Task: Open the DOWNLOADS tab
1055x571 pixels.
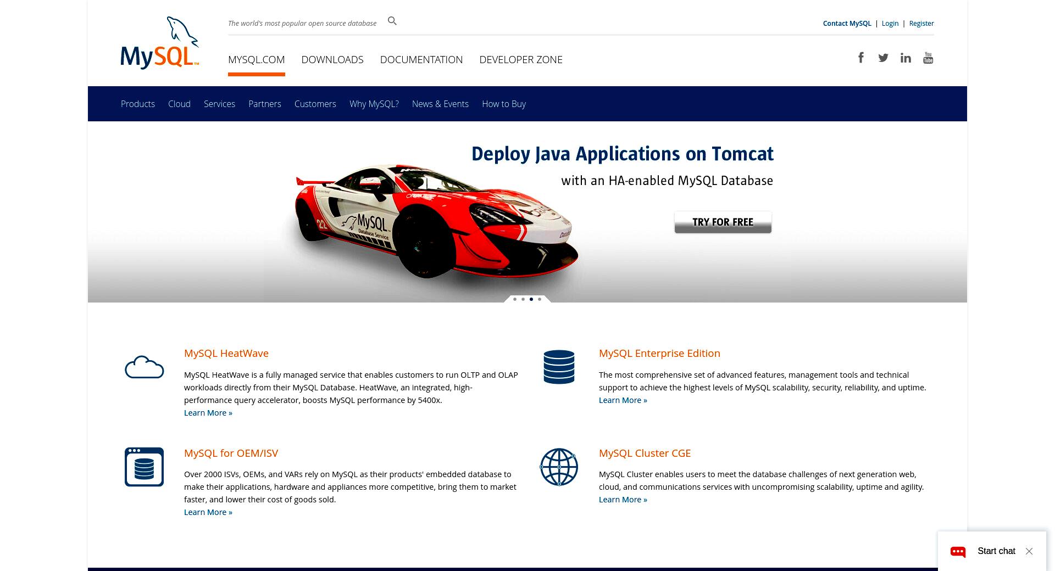Action: coord(332,59)
